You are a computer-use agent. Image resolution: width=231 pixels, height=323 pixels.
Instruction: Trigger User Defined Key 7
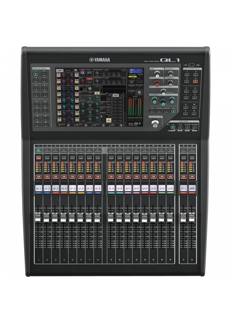tap(186, 98)
